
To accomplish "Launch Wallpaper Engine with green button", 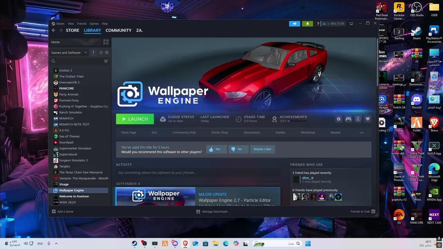I will pyautogui.click(x=135, y=119).
